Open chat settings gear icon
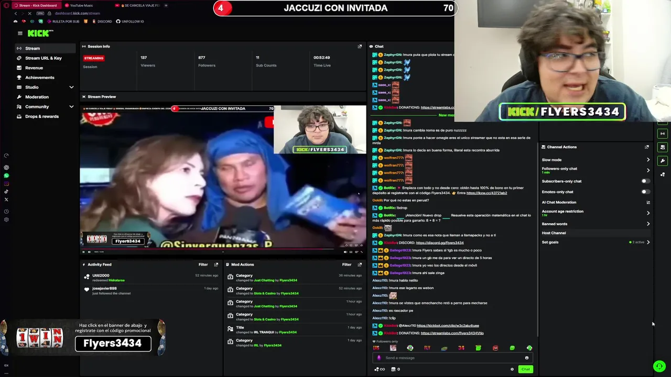671x377 pixels. coord(512,369)
